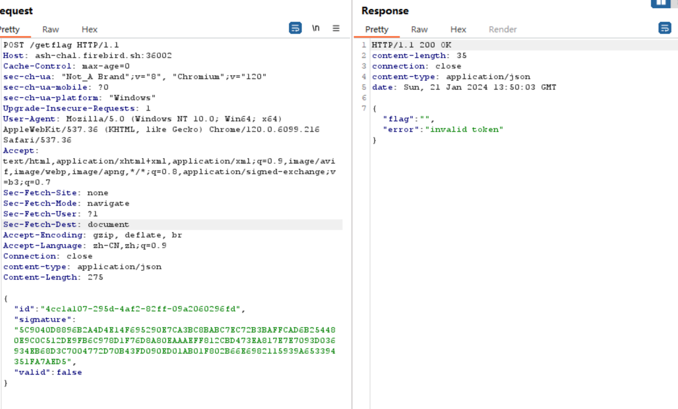Select the side-by-side layout icon

point(660,3)
